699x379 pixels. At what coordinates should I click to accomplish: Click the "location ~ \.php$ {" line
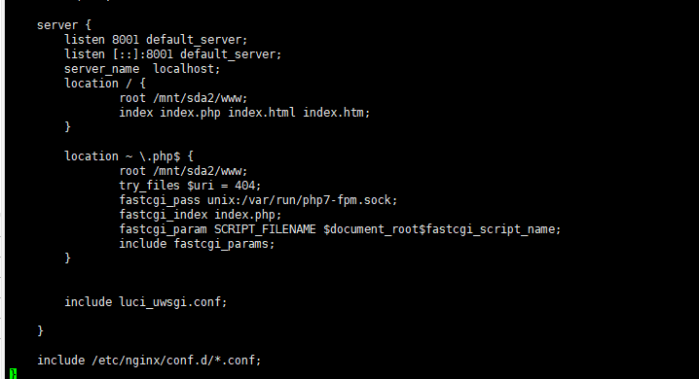(x=129, y=156)
